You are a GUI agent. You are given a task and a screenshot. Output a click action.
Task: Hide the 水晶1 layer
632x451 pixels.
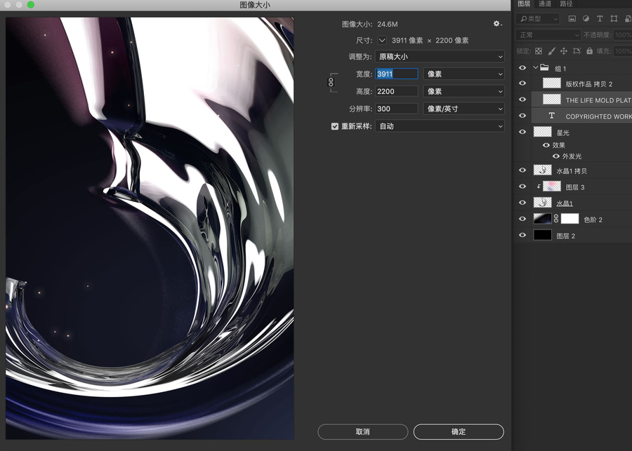coord(522,202)
